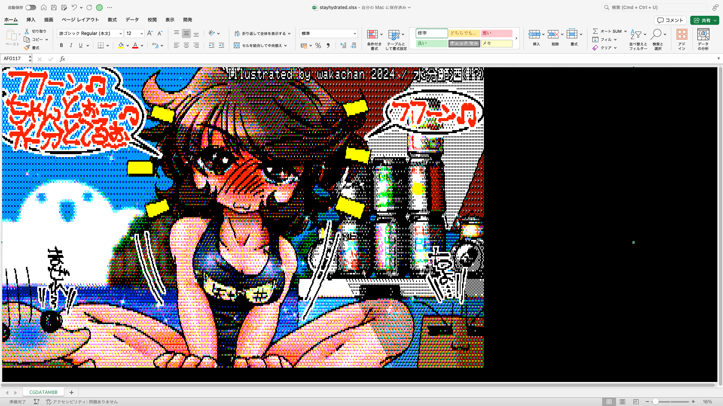Open the ホーム ribbon tab
The image size is (723, 406).
(x=11, y=20)
